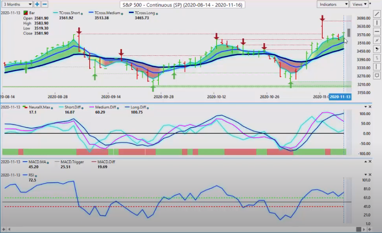Click the MACD.Trigger legend label
The height and width of the screenshot is (233, 382).
[x=72, y=162]
